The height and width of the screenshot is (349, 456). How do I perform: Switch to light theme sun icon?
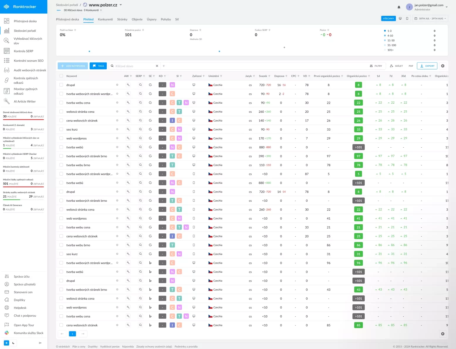(x=6, y=343)
